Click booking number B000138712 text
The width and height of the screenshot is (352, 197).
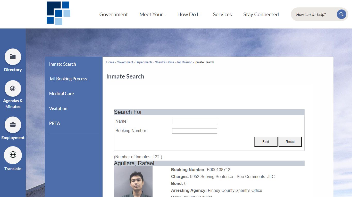tap(219, 170)
